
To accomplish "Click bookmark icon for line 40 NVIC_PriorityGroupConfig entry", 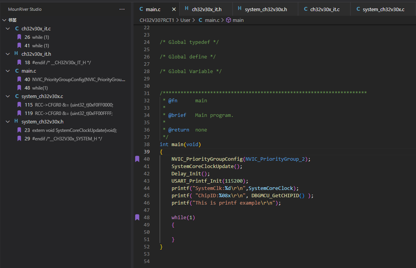I will [x=19, y=80].
